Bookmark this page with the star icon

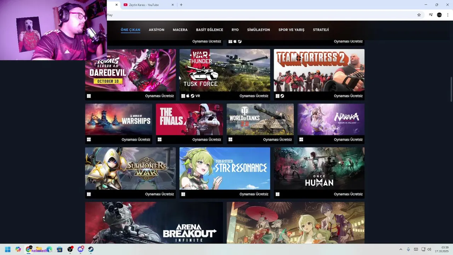pos(419,15)
